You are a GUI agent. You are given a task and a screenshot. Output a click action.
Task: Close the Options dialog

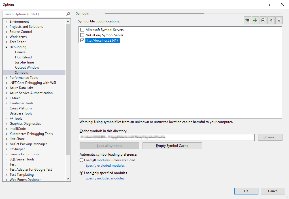[282, 4]
